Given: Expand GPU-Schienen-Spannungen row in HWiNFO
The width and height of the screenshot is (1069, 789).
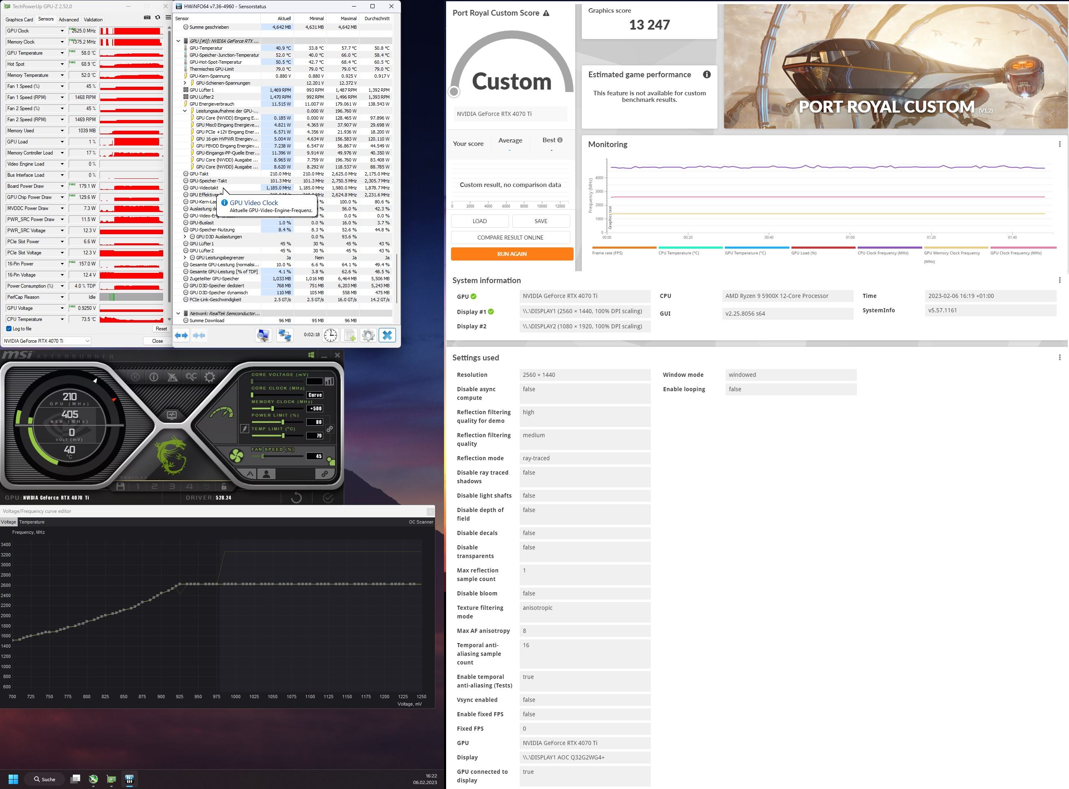Looking at the screenshot, I should (185, 83).
